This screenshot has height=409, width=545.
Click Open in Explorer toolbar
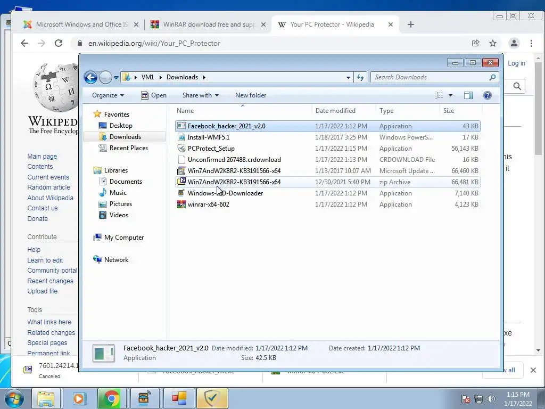tap(154, 95)
